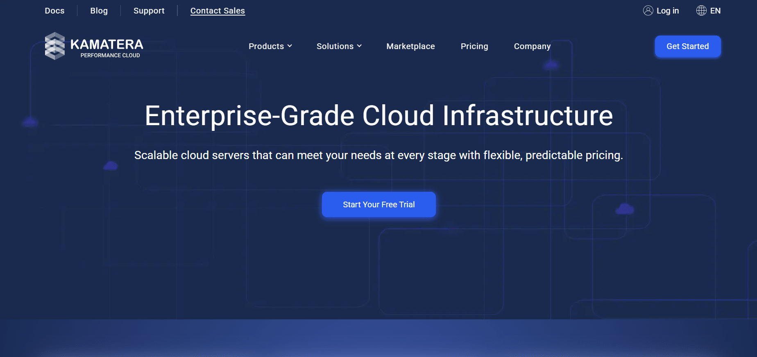The height and width of the screenshot is (357, 757).
Task: Click the globe language icon
Action: (701, 11)
